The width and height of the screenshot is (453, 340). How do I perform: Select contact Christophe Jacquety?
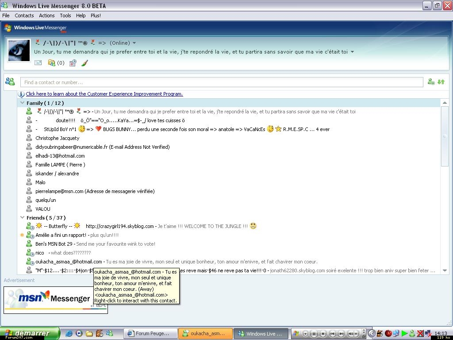tap(57, 138)
